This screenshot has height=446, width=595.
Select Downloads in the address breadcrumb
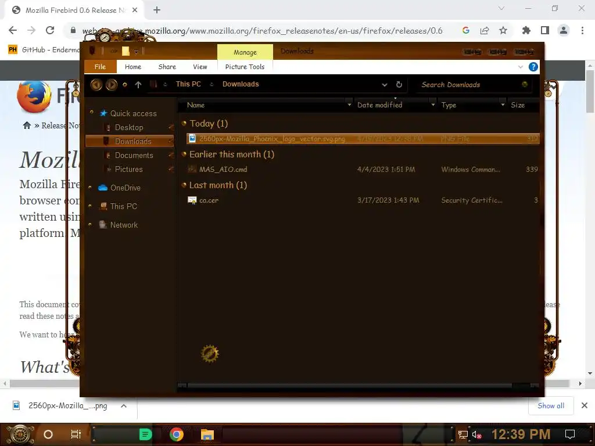tap(241, 84)
